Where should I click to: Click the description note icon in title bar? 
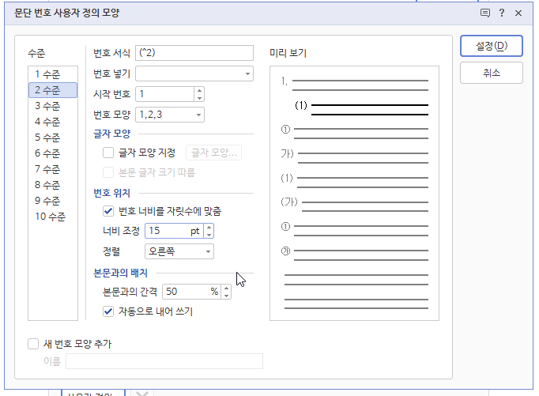pos(485,13)
